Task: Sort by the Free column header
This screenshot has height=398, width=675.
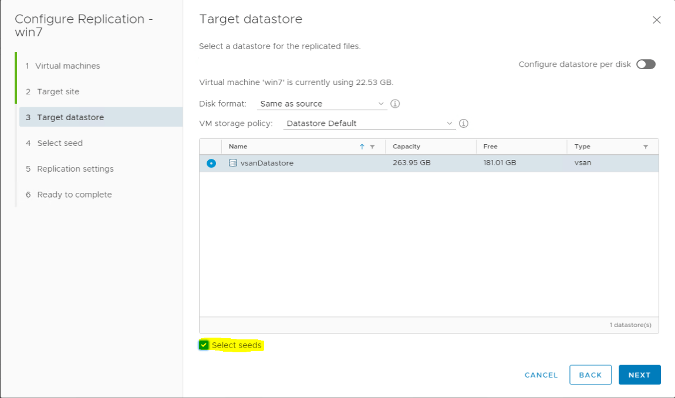Action: [490, 147]
